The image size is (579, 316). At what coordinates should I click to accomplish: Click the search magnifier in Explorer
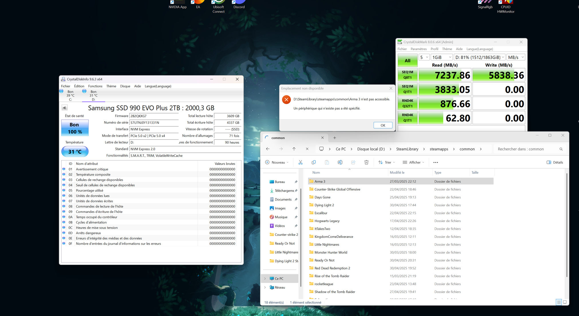pos(561,149)
